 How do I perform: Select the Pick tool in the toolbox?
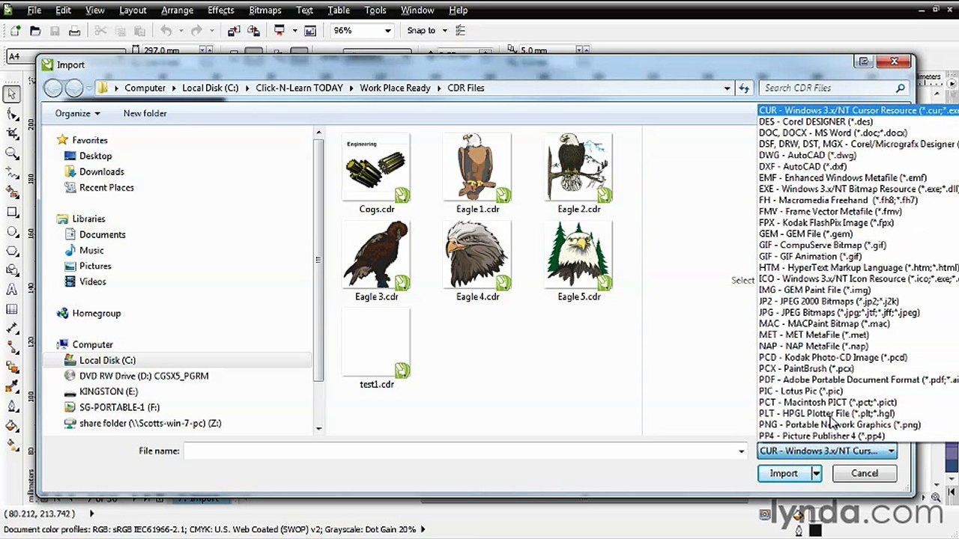11,94
